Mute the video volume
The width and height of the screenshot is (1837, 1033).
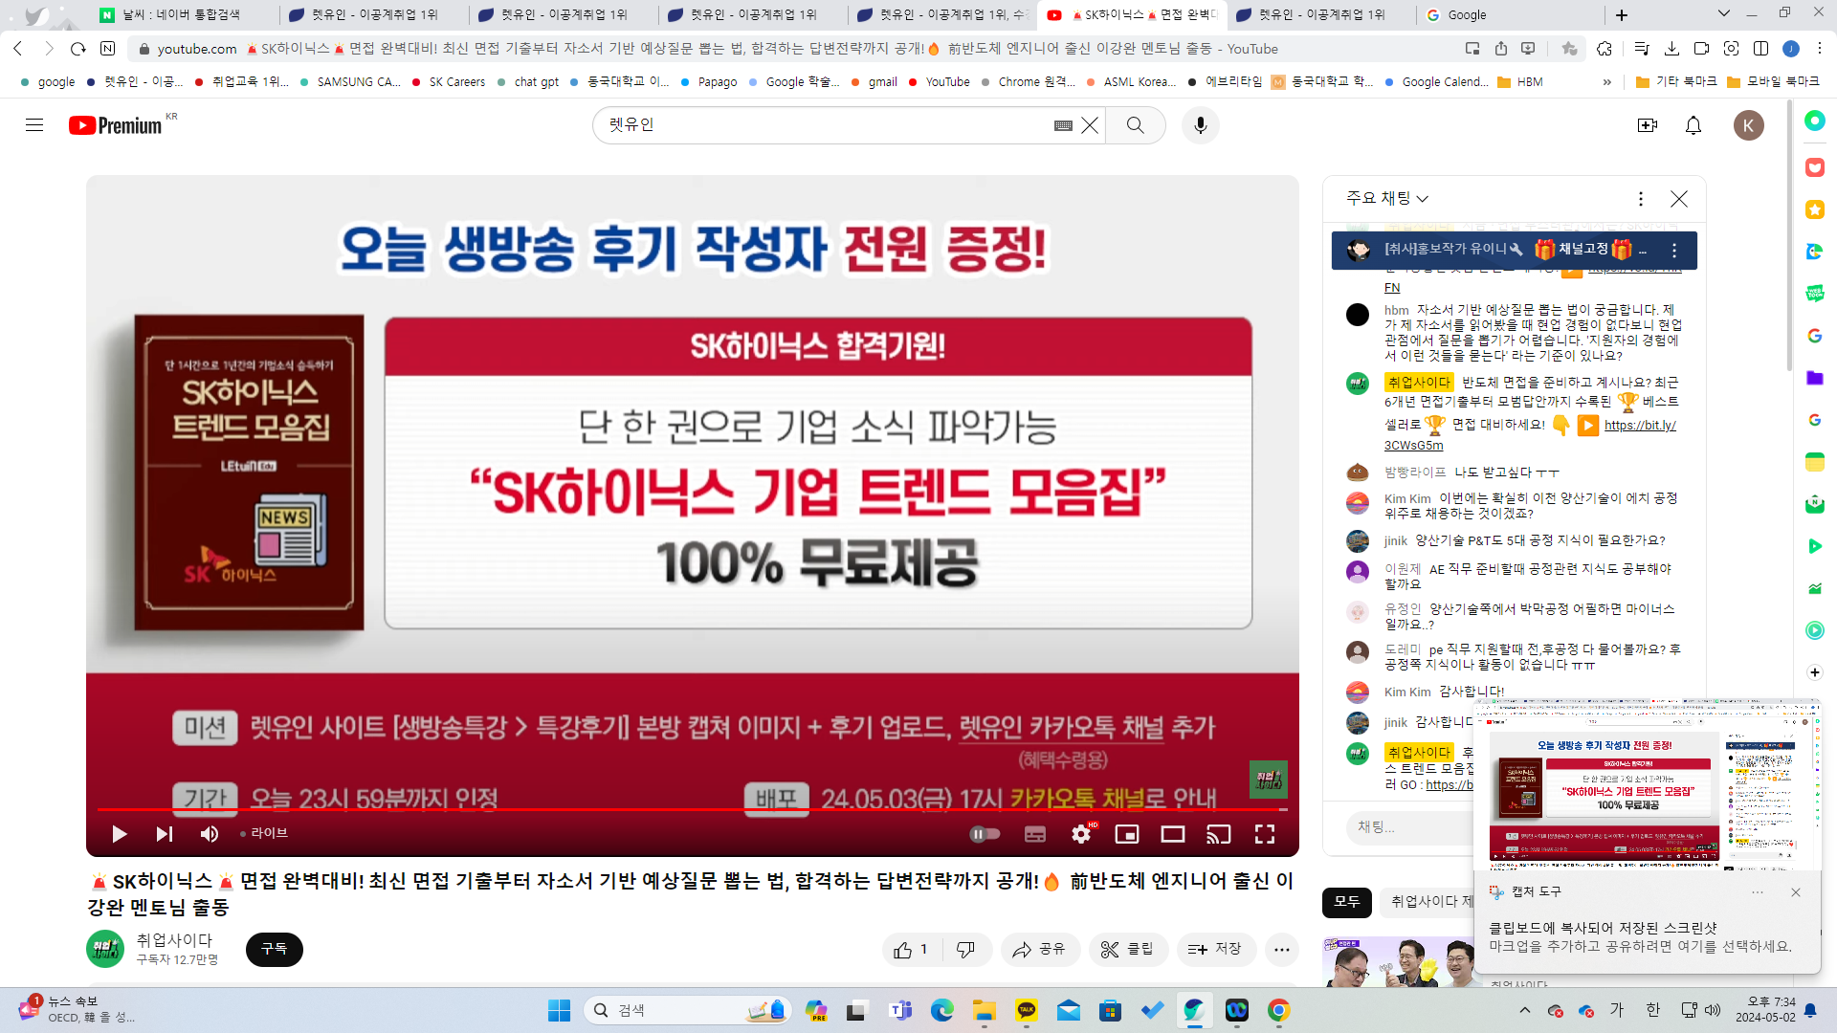click(x=210, y=834)
